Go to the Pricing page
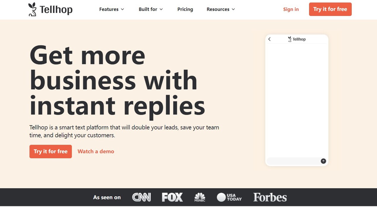This screenshot has width=377, height=207. [185, 9]
